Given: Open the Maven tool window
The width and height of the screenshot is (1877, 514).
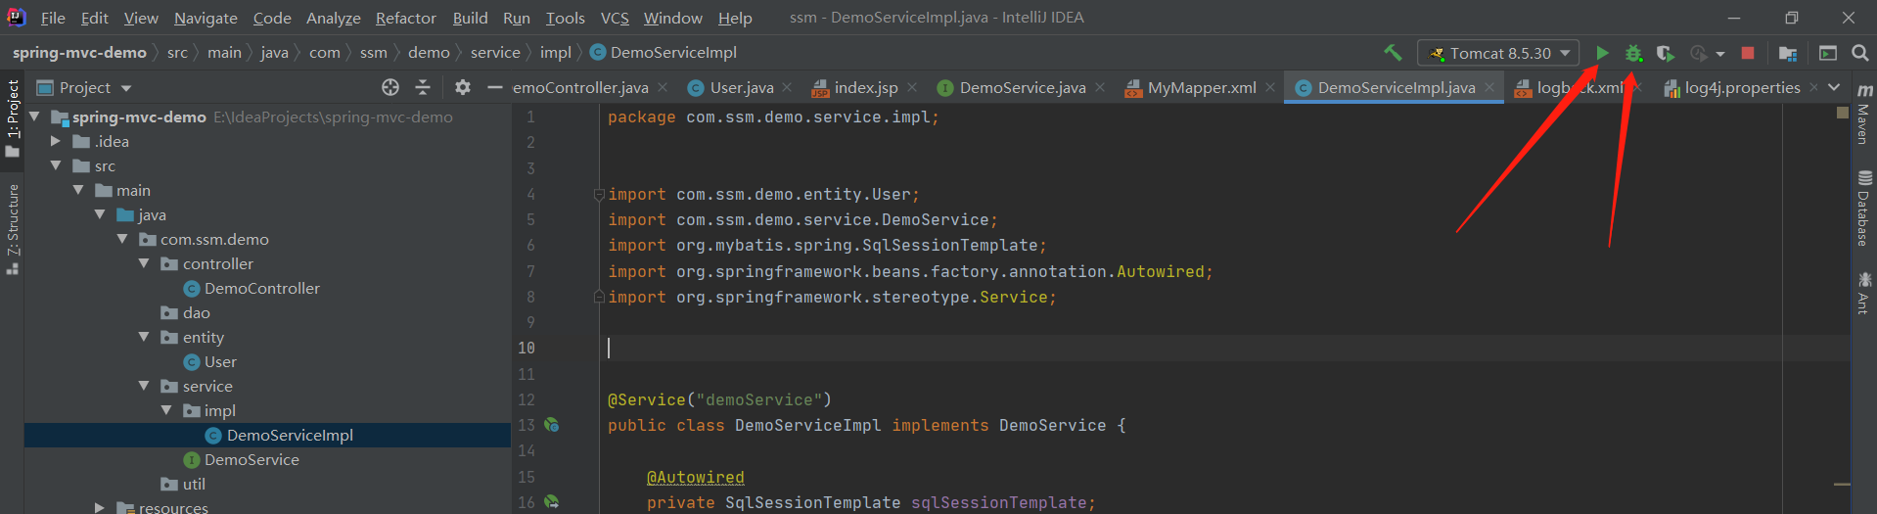Looking at the screenshot, I should tap(1863, 114).
